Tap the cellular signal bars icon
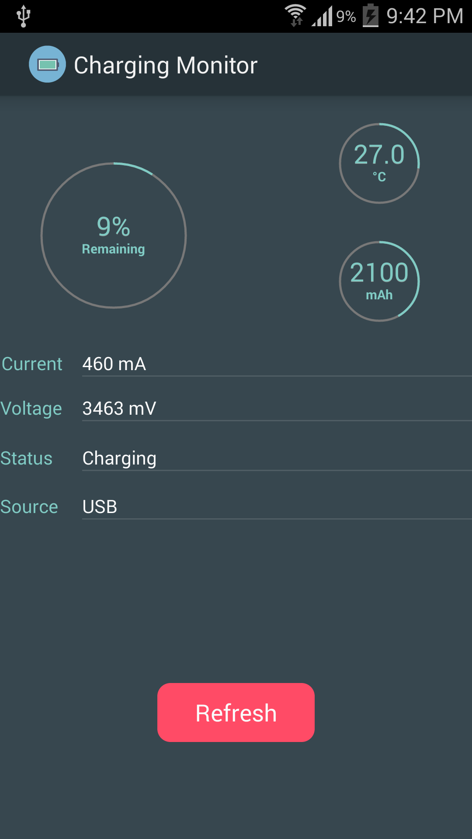This screenshot has height=839, width=472. (x=322, y=16)
